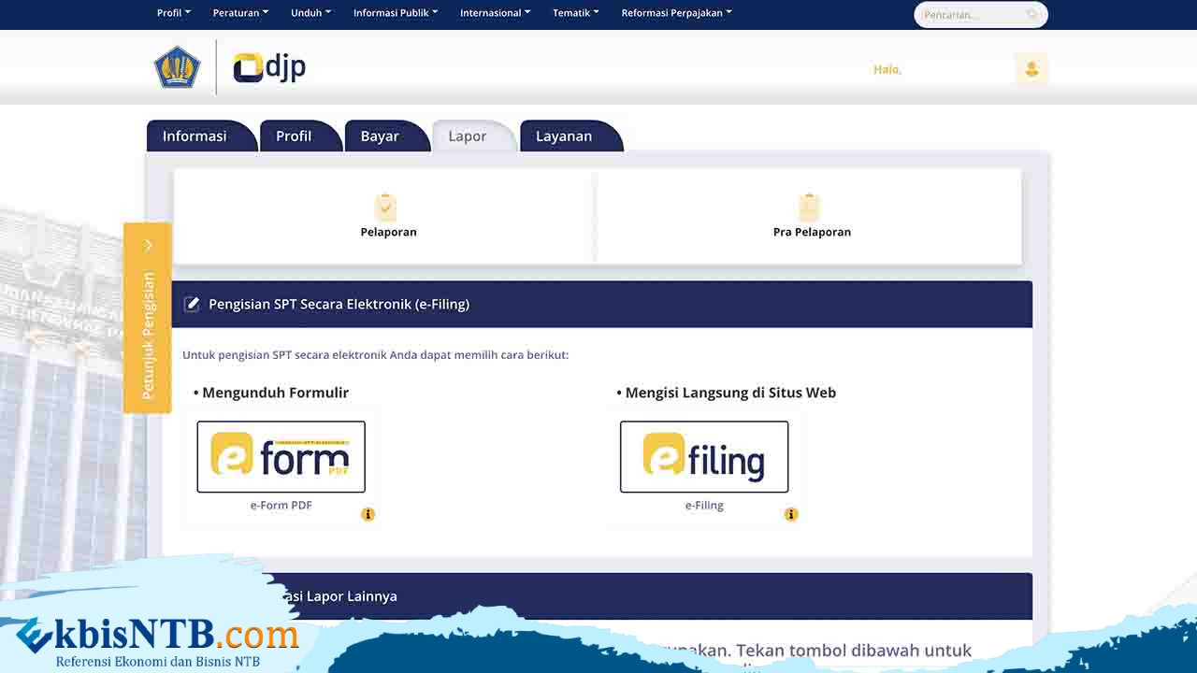
Task: Switch to the Bayar tab
Action: (x=380, y=136)
